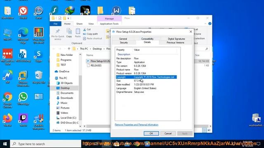Select OneDrive in navigation pane

(x=62, y=72)
